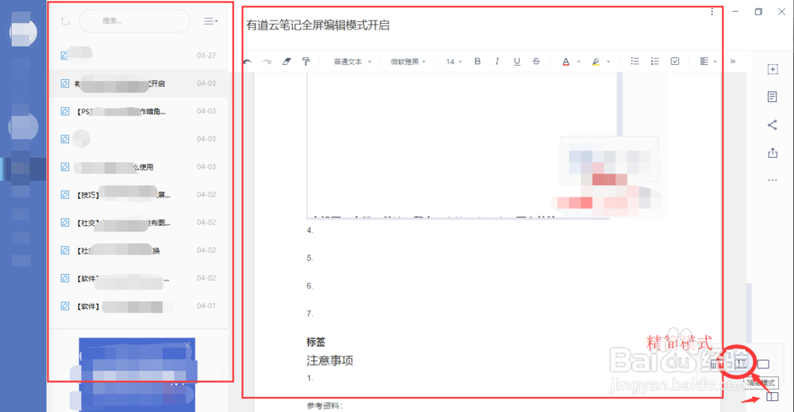Click the layout switcher icon at bottom right
The height and width of the screenshot is (412, 794).
pos(773,397)
